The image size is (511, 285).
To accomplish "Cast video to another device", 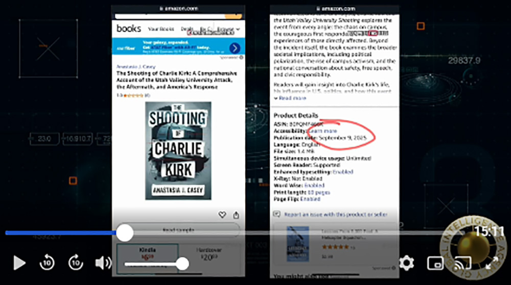I will (463, 263).
